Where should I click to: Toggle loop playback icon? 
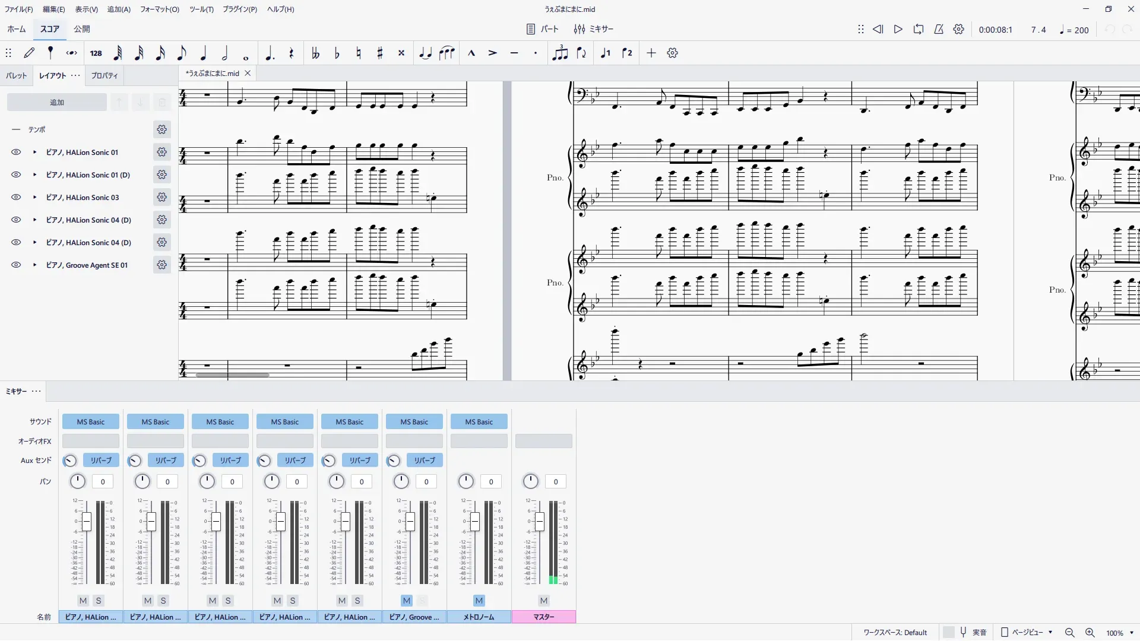pyautogui.click(x=919, y=29)
